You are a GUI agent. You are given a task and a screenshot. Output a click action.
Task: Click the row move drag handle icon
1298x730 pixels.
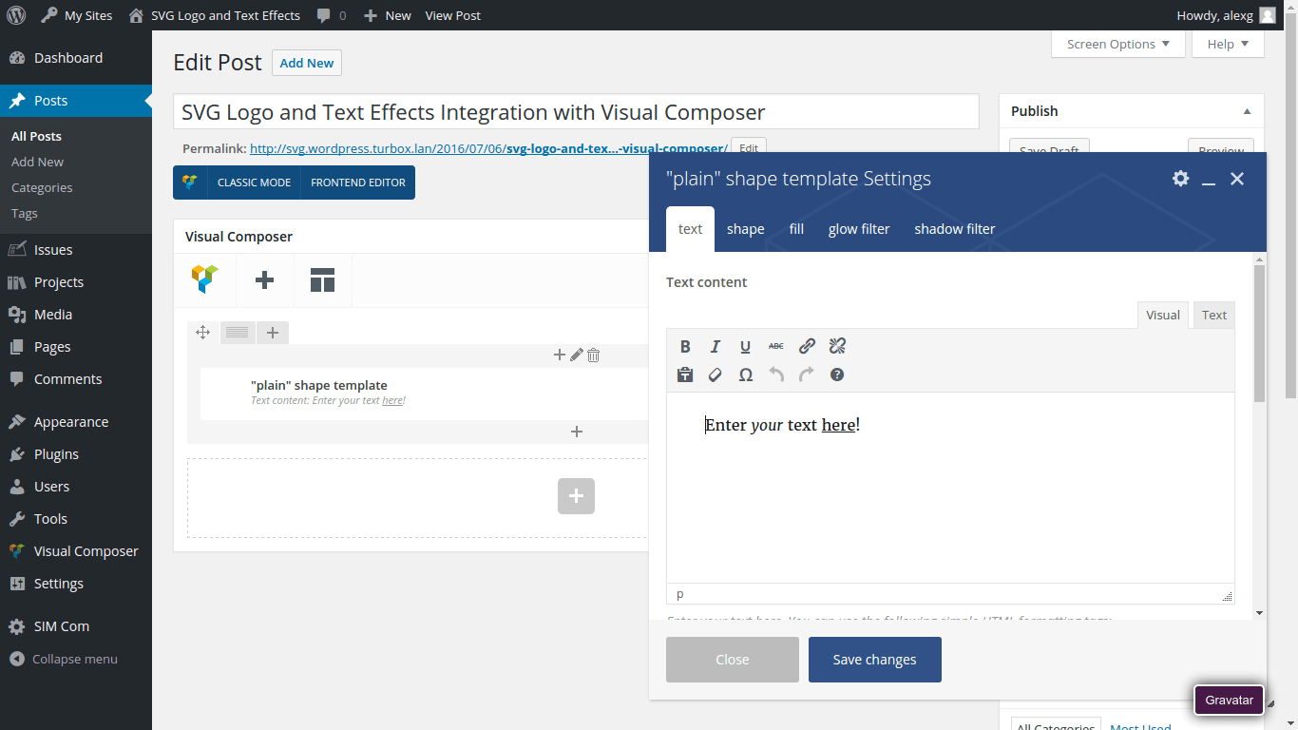pos(202,332)
